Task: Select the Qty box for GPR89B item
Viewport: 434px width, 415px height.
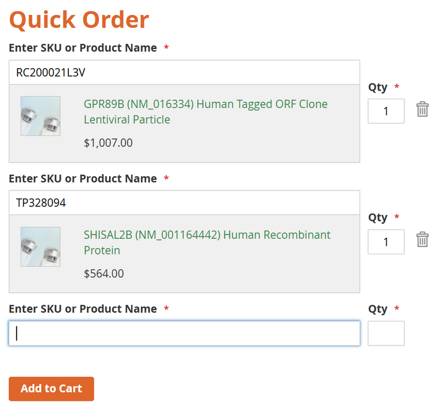Action: pos(386,111)
